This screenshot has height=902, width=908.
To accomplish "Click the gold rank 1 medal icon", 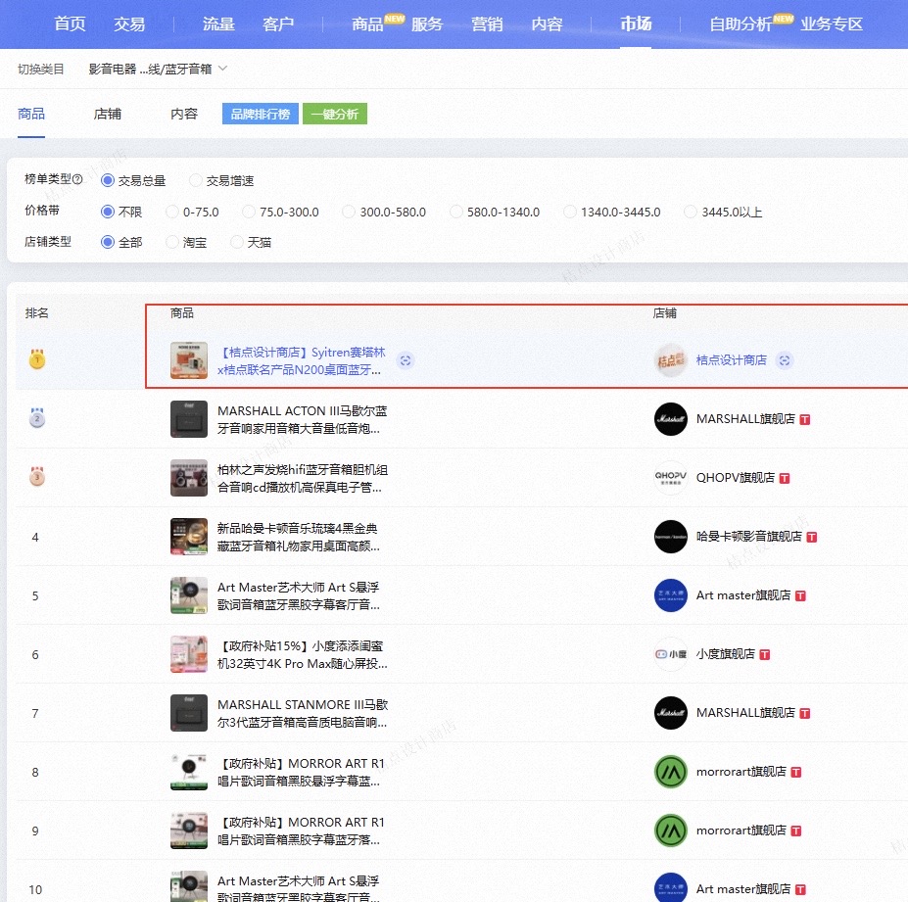I will [x=37, y=359].
